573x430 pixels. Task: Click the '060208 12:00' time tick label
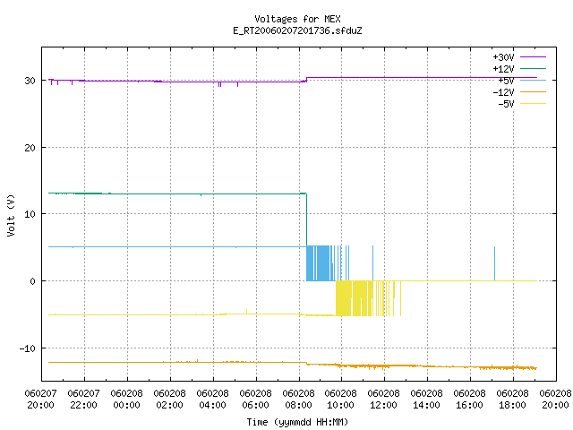pyautogui.click(x=383, y=400)
